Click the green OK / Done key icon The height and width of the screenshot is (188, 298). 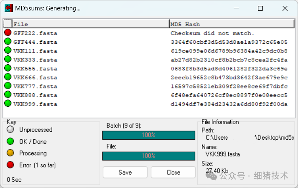(10, 141)
